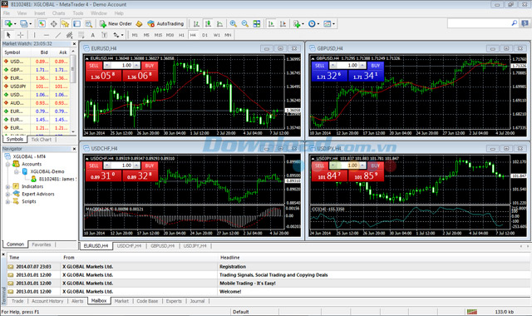
Task: Open the Indicators list icon
Action: coord(297,24)
